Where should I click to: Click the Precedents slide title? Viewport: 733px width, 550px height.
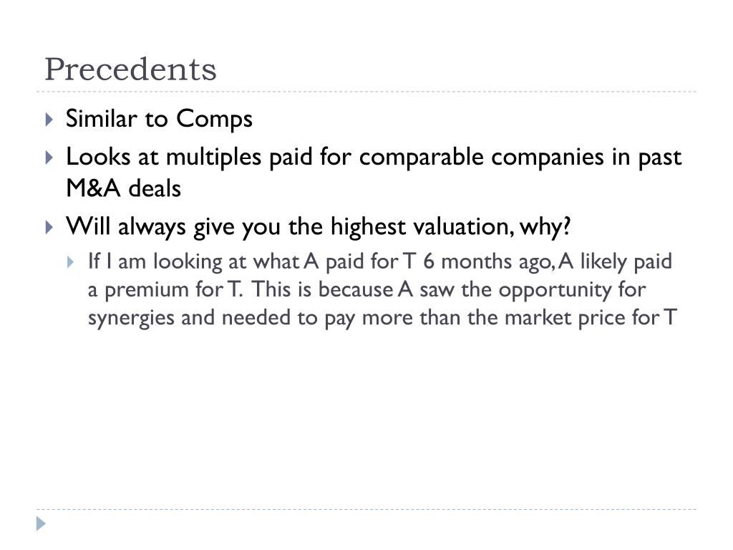[x=130, y=69]
